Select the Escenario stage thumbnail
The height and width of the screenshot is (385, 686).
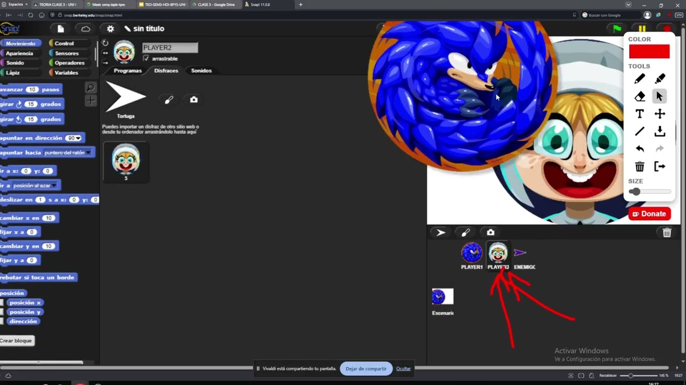tap(443, 302)
